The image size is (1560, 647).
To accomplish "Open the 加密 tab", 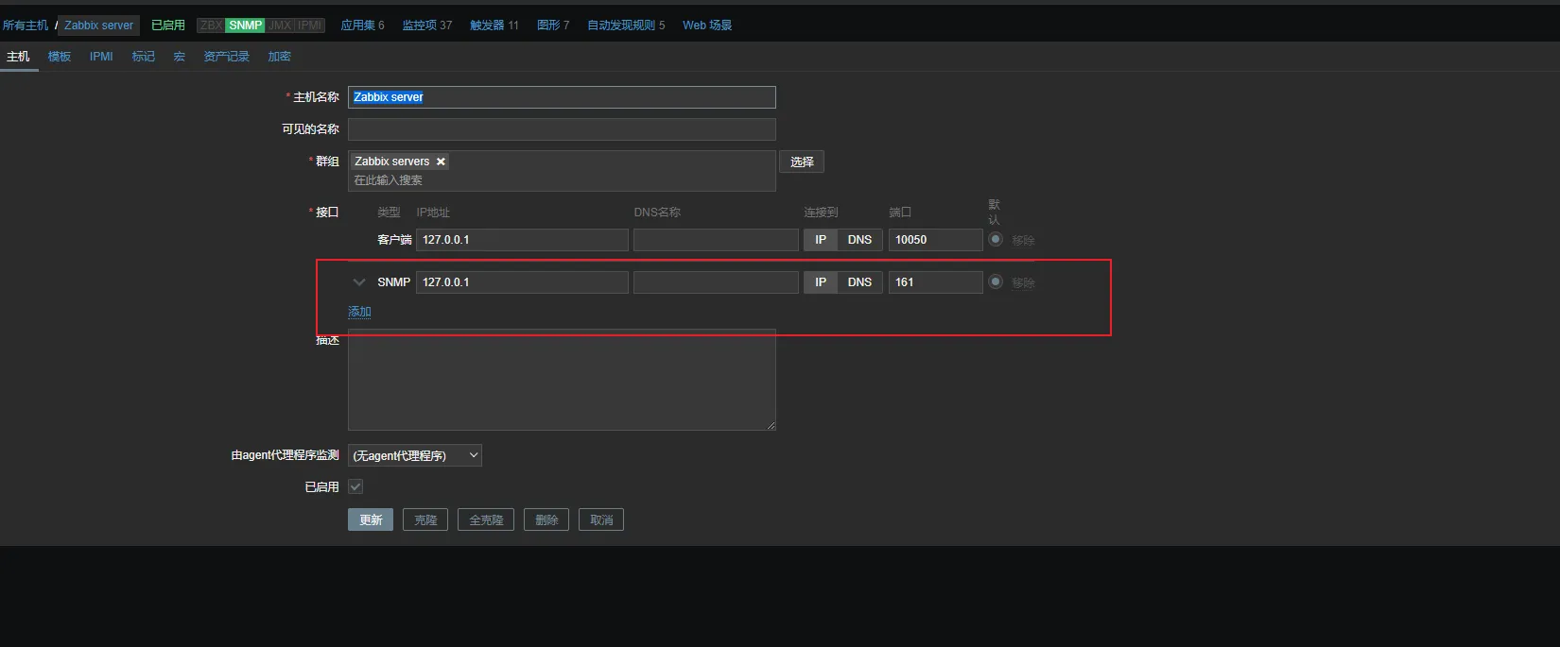I will 280,57.
